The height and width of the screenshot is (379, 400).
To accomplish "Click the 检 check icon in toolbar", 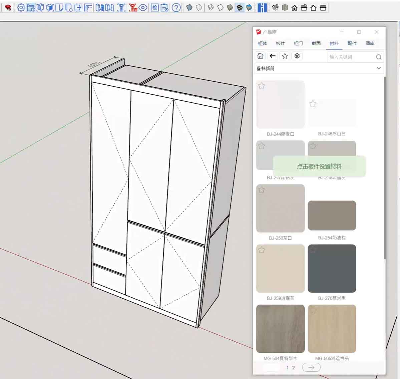I will (x=155, y=7).
